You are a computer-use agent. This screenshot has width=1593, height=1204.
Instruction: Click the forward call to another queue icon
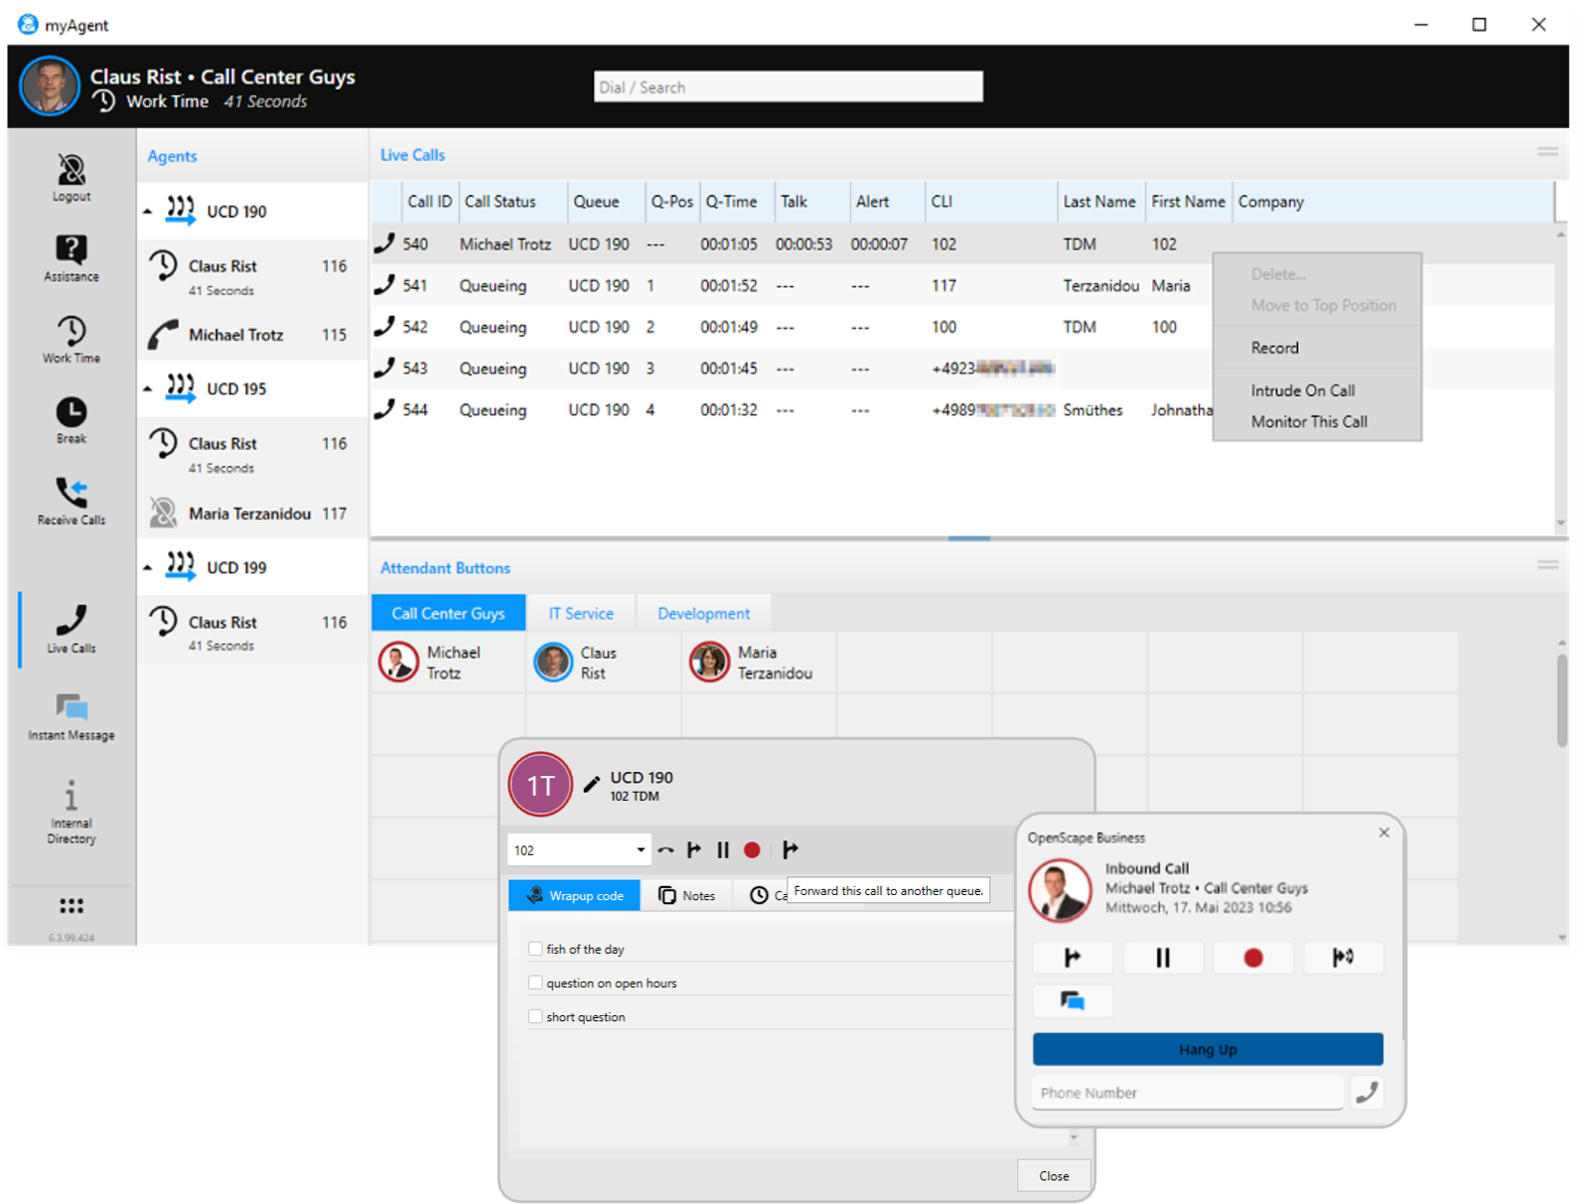[791, 850]
